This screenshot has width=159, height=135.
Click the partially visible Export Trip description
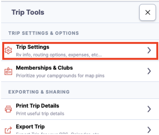[57, 133]
